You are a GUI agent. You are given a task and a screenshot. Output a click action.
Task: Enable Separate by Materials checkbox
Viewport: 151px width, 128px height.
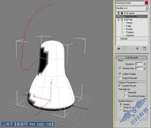pos(126,92)
